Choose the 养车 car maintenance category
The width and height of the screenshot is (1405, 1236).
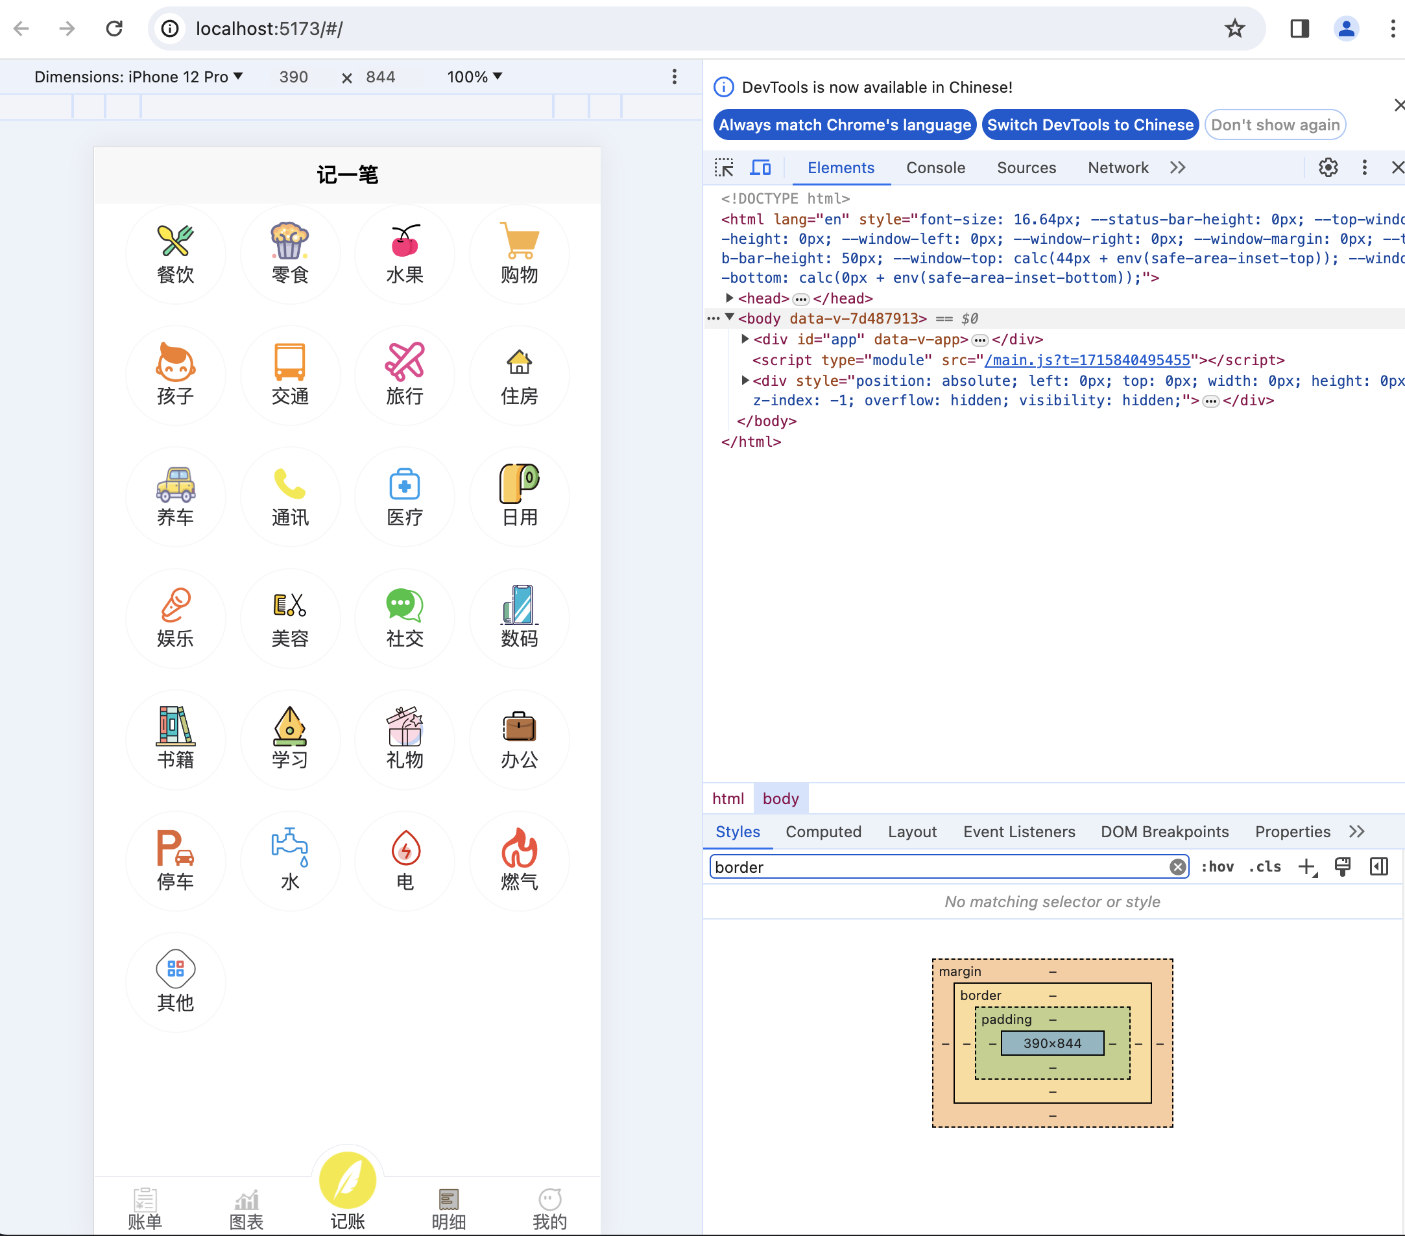pos(175,497)
